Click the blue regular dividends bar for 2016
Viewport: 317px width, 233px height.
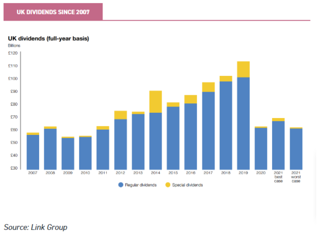[191, 137]
